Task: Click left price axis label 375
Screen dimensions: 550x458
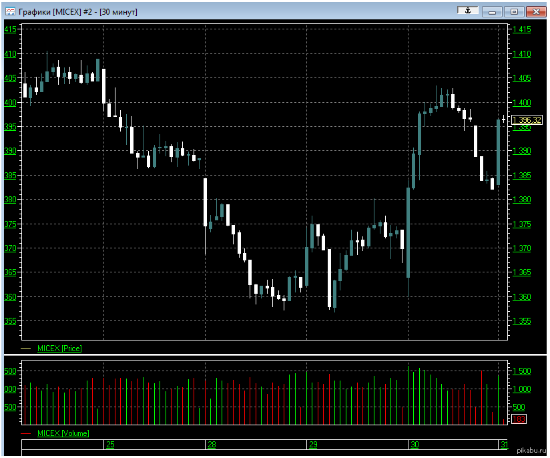Action: pos(10,224)
